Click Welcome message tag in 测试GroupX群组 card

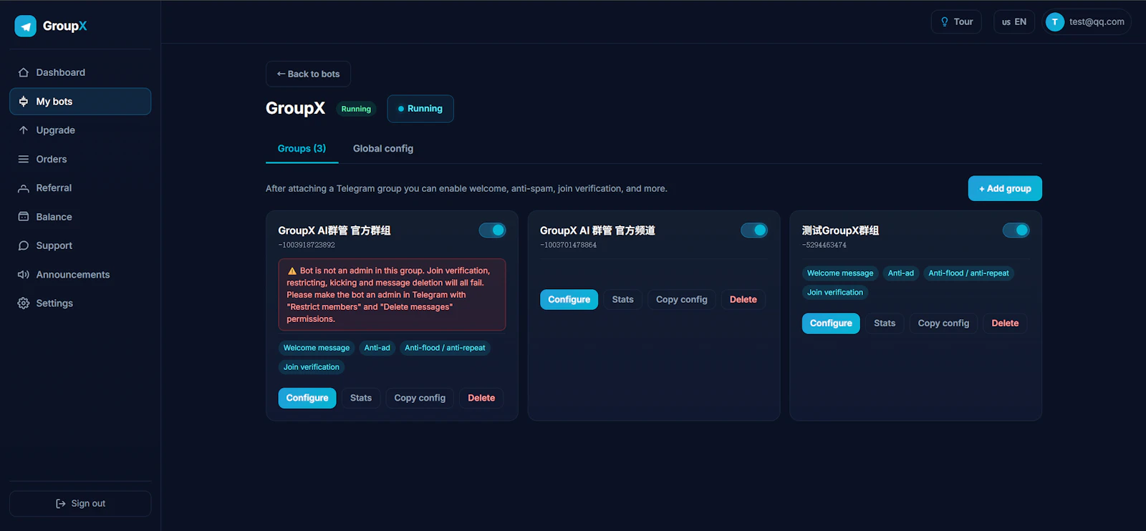[x=840, y=273]
